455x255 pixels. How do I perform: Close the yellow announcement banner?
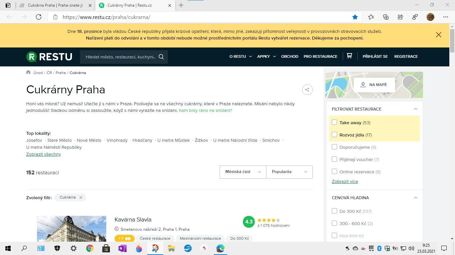tap(439, 35)
